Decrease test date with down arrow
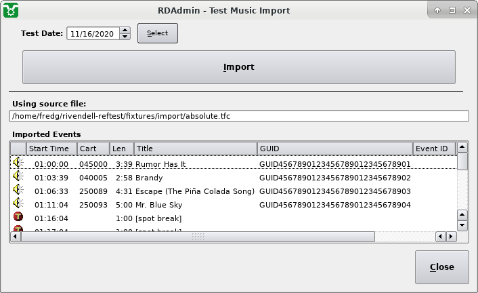Screen dimensions: 478x293 [x=125, y=37]
